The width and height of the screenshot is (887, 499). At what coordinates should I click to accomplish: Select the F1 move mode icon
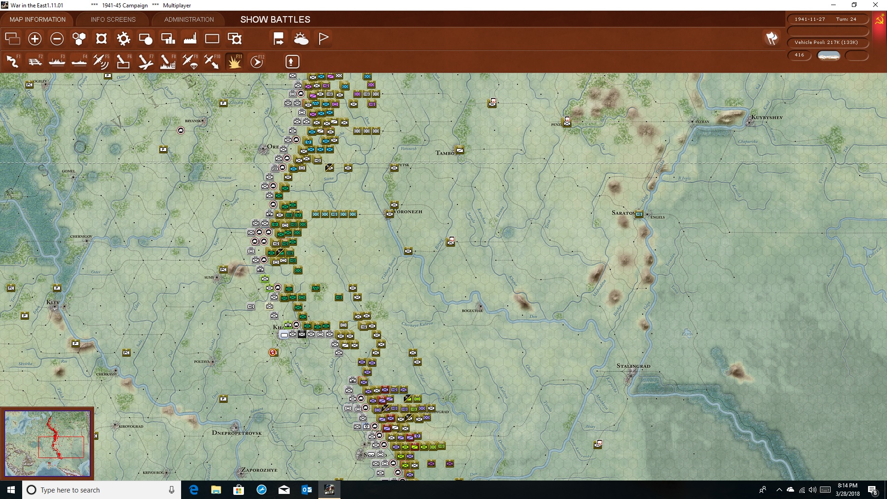click(x=12, y=61)
